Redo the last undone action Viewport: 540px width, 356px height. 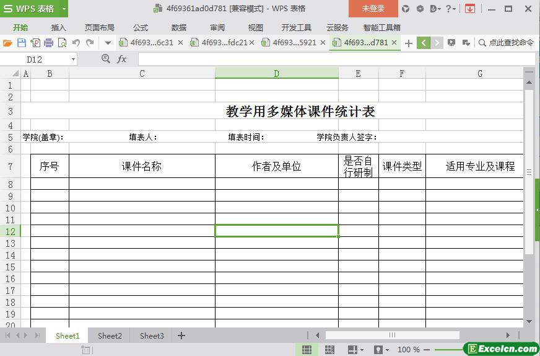click(90, 43)
